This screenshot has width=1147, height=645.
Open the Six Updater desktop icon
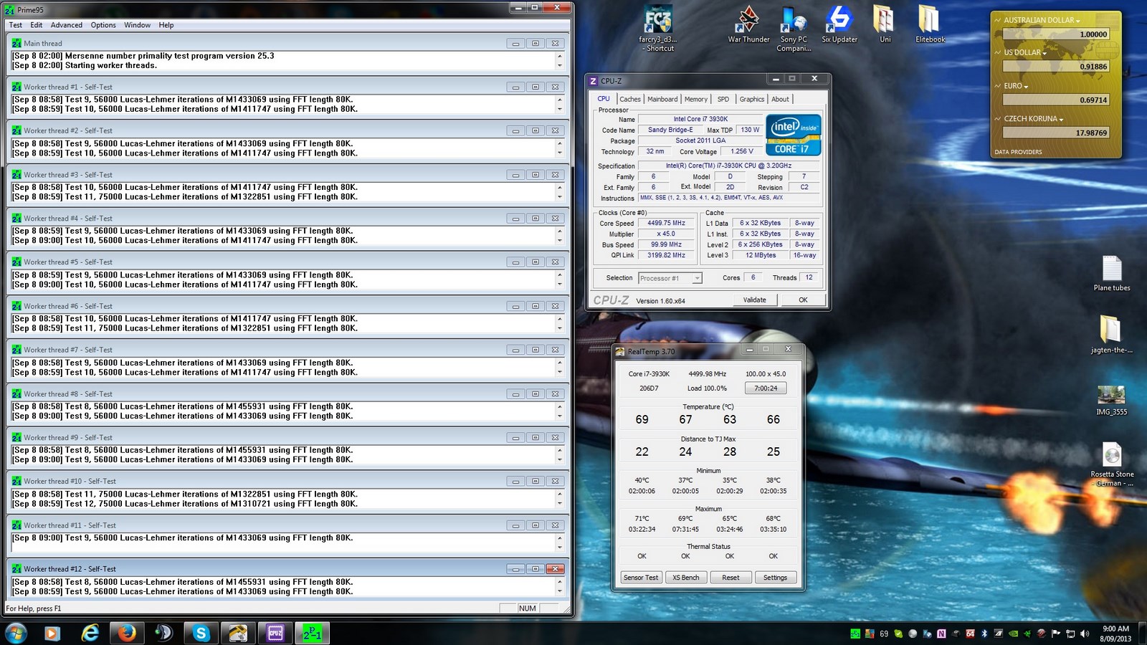(839, 24)
